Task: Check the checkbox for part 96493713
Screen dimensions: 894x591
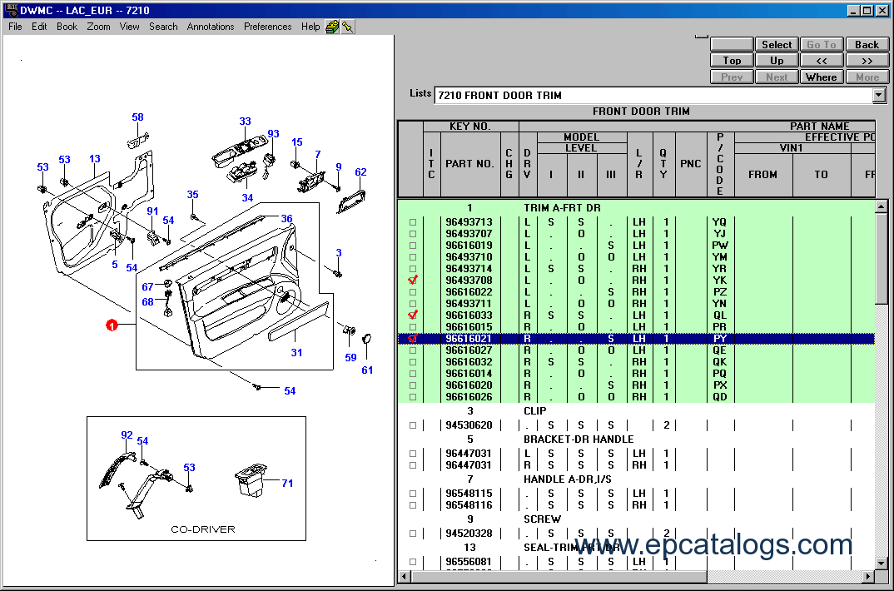Action: (413, 222)
